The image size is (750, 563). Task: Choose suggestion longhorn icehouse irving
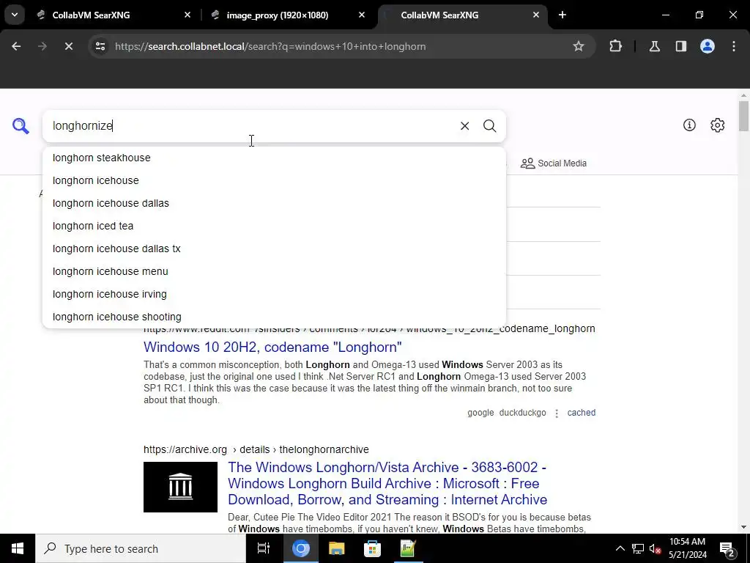click(274, 294)
